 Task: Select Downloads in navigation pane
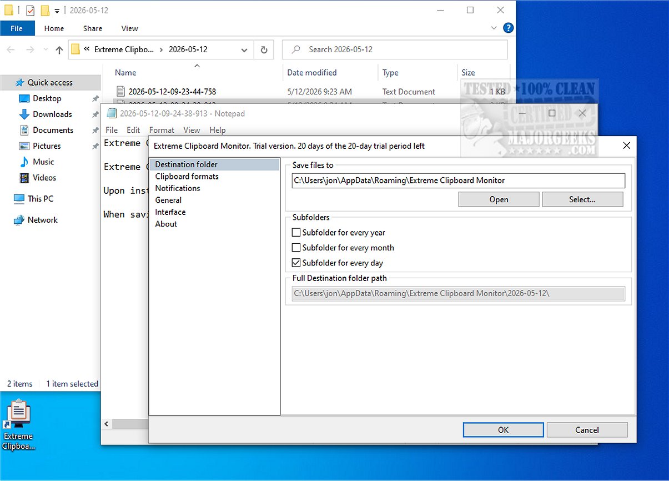pyautogui.click(x=52, y=114)
